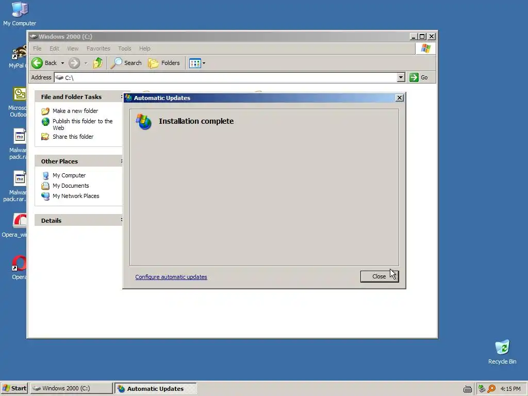The height and width of the screenshot is (396, 528).
Task: Click the Share this folder icon
Action: 45,137
